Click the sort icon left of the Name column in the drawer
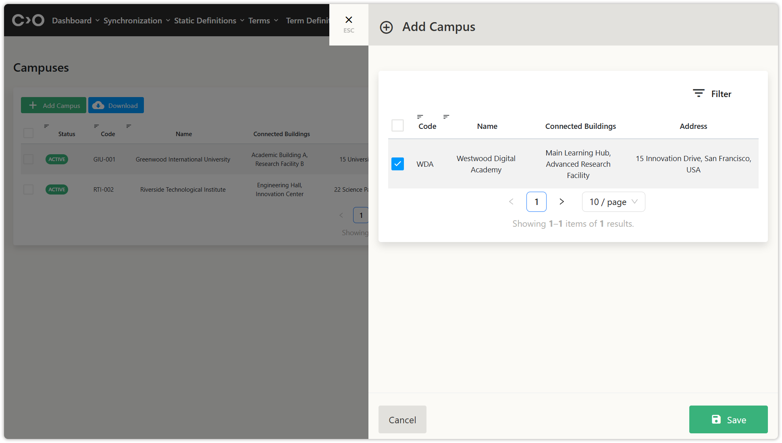 pyautogui.click(x=446, y=117)
